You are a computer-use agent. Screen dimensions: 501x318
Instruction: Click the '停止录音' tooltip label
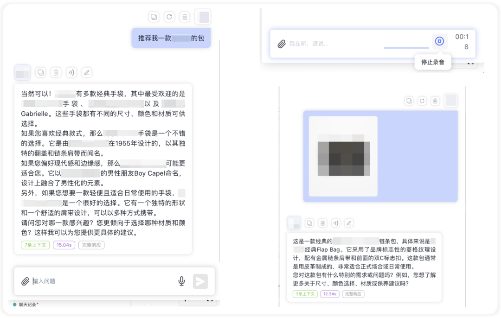pos(433,62)
